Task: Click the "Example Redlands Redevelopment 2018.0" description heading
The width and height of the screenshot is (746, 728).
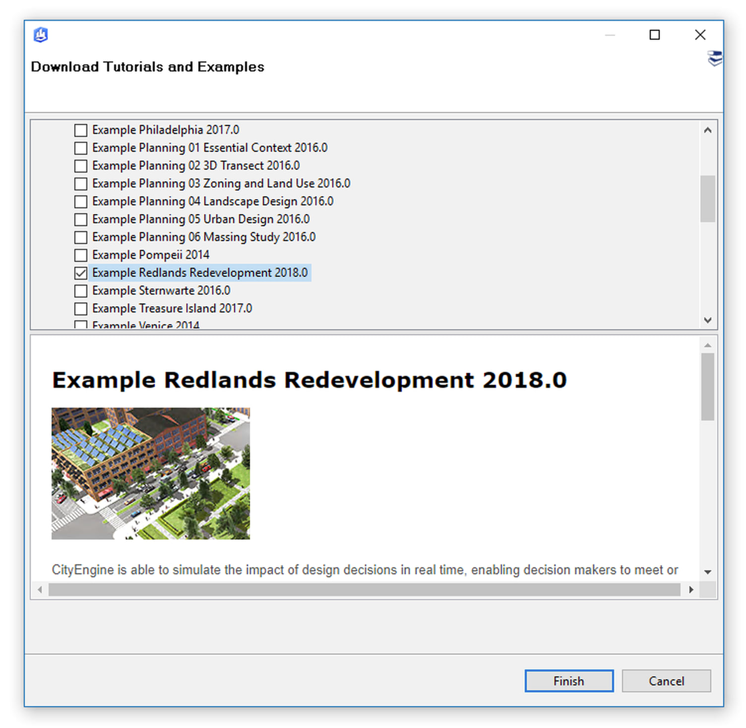Action: pyautogui.click(x=310, y=380)
